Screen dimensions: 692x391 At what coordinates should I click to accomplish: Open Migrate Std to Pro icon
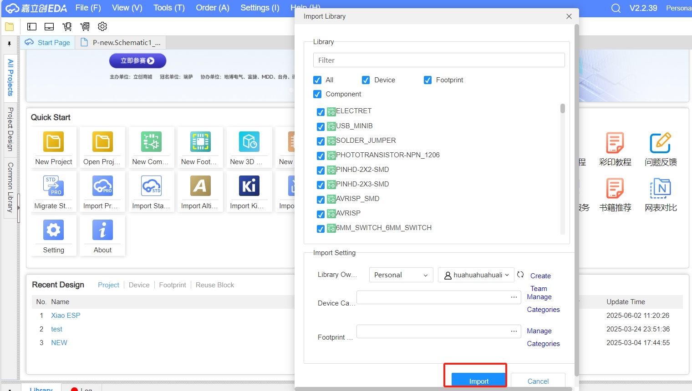[54, 186]
